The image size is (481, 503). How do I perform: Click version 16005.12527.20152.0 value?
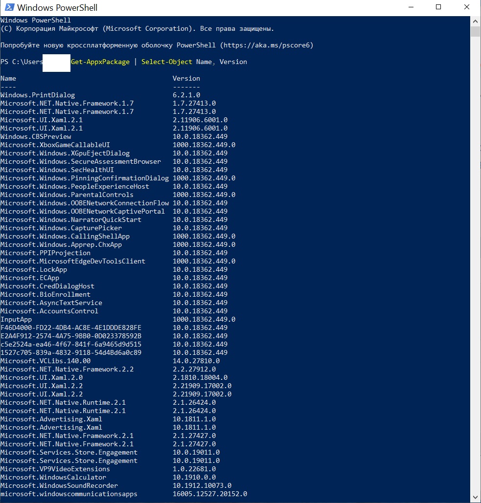pos(210,494)
